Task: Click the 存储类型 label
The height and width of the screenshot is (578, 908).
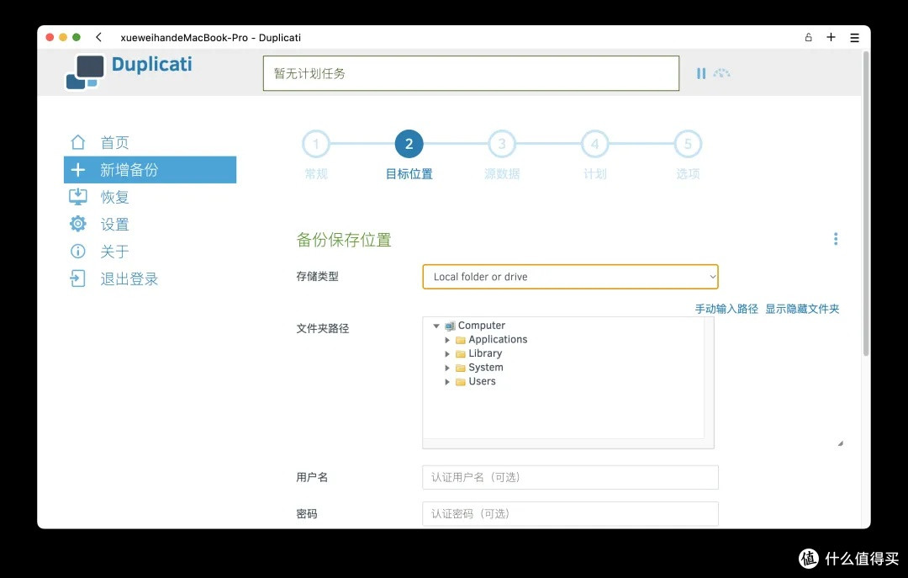Action: [317, 276]
